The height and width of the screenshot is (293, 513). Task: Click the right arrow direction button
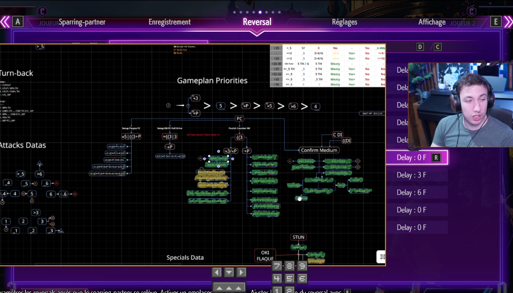coord(241,273)
